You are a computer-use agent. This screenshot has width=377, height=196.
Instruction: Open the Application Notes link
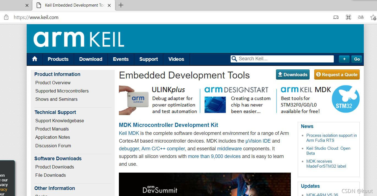pyautogui.click(x=53, y=137)
